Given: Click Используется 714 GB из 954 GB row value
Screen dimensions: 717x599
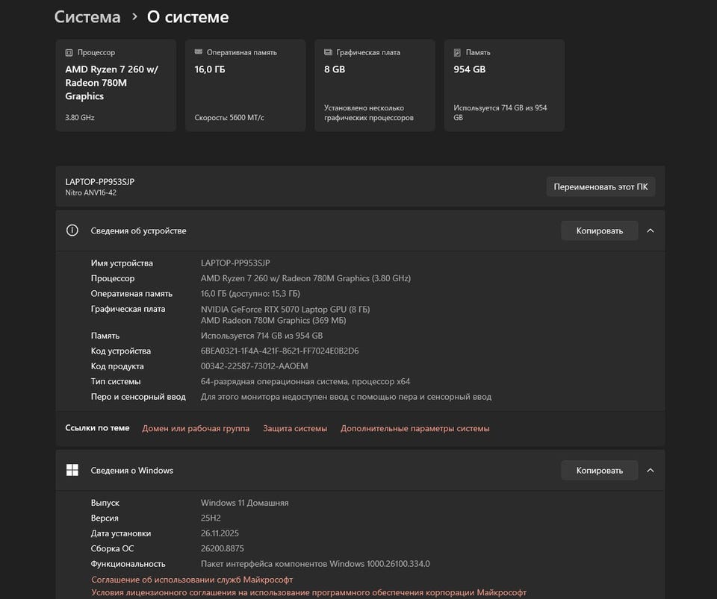Looking at the screenshot, I should click(x=261, y=336).
